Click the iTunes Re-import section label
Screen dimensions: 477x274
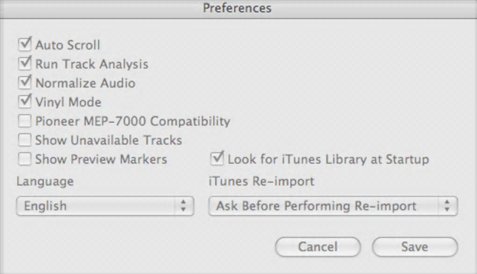pyautogui.click(x=261, y=181)
